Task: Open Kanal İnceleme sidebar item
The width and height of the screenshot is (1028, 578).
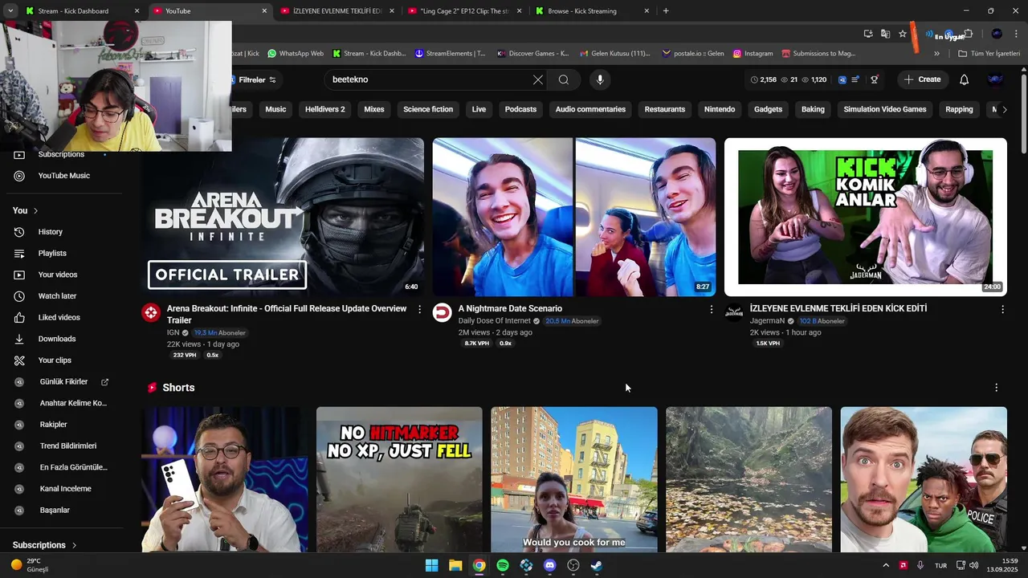Action: [x=65, y=489]
